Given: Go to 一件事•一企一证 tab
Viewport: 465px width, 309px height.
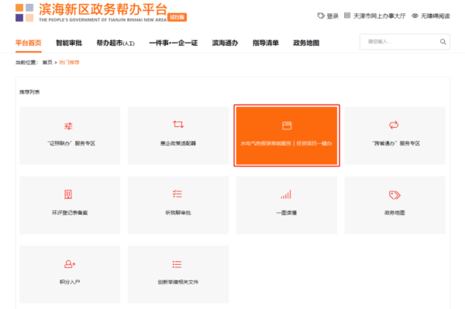Looking at the screenshot, I should 174,43.
